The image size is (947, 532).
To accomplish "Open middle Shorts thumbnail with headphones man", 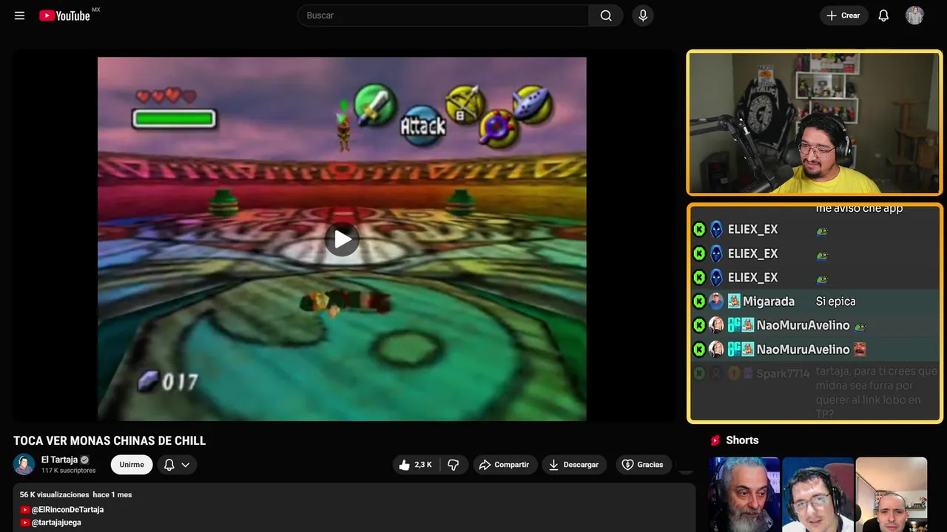I will coord(818,494).
